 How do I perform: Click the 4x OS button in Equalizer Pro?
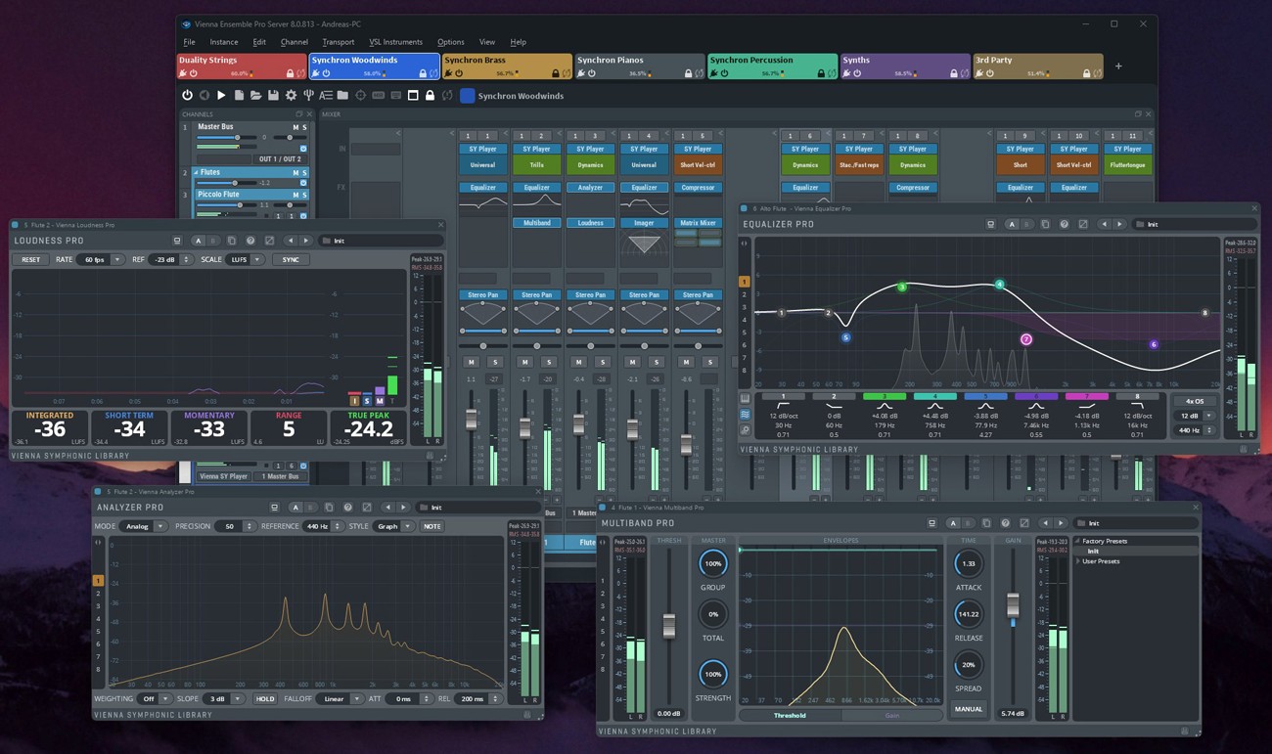(1194, 401)
